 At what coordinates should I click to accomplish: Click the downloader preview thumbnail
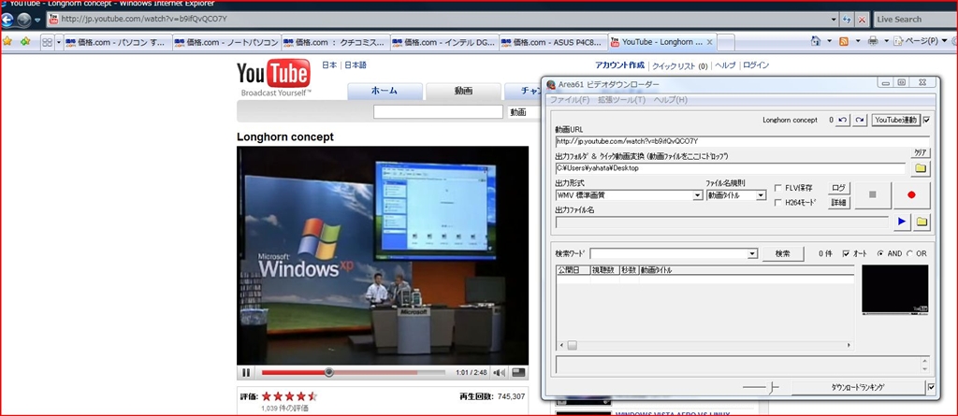(x=895, y=290)
